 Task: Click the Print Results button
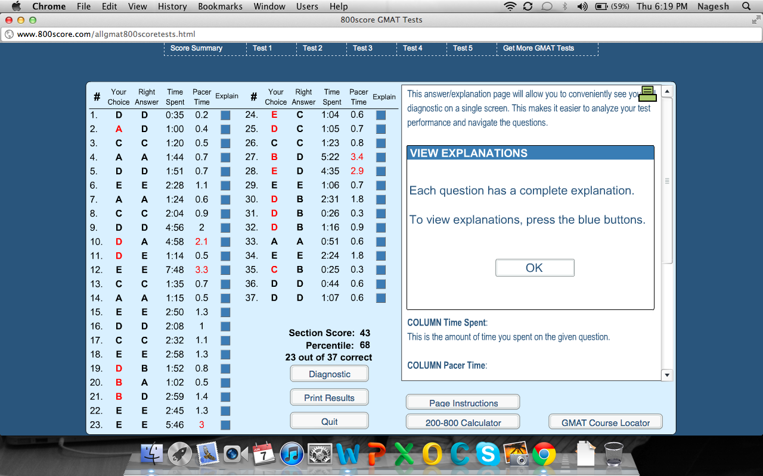tap(330, 398)
